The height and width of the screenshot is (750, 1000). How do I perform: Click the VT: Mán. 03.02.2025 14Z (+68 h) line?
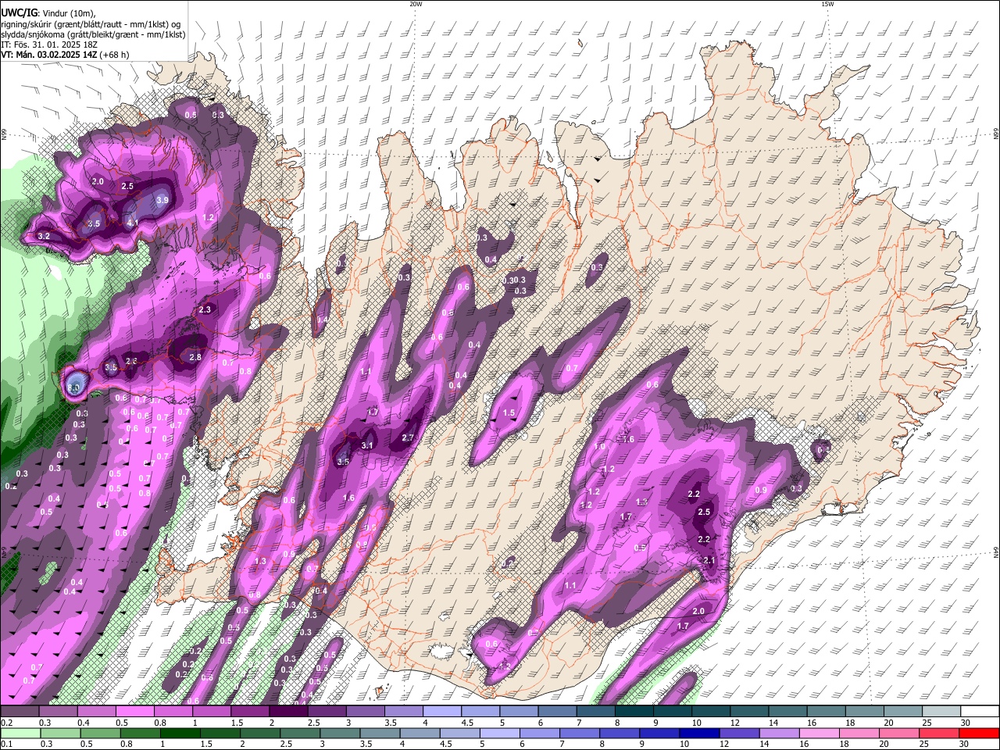66,55
